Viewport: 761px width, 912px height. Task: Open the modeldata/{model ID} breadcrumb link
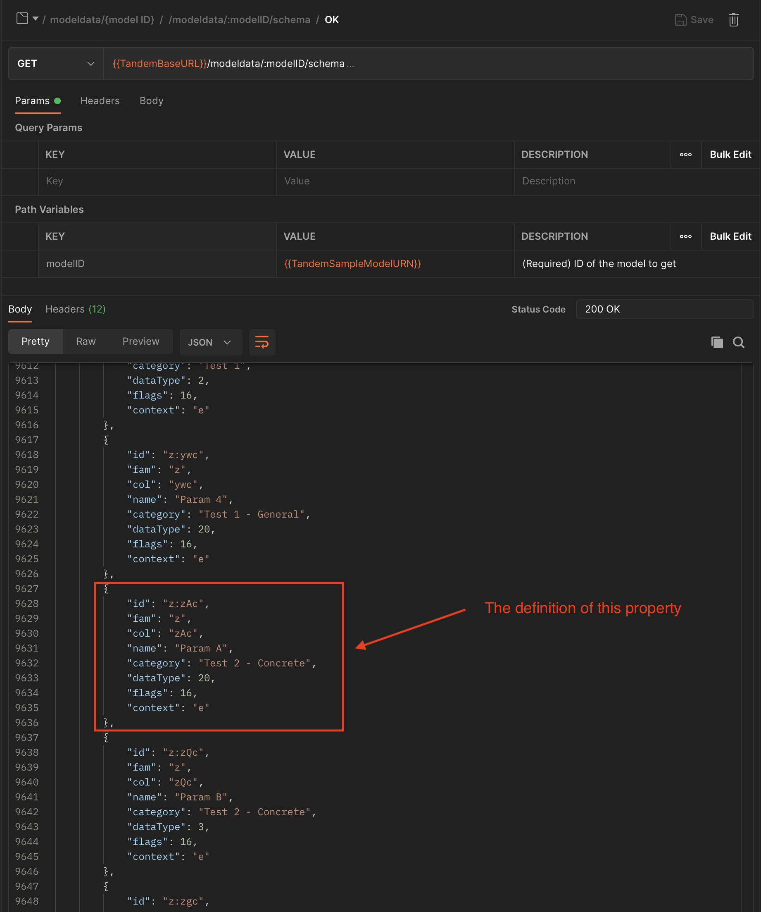point(102,19)
